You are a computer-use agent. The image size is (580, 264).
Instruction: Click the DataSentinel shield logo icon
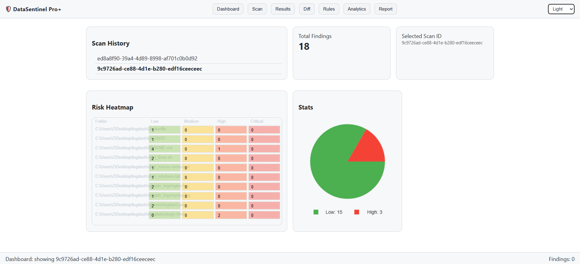tap(8, 9)
